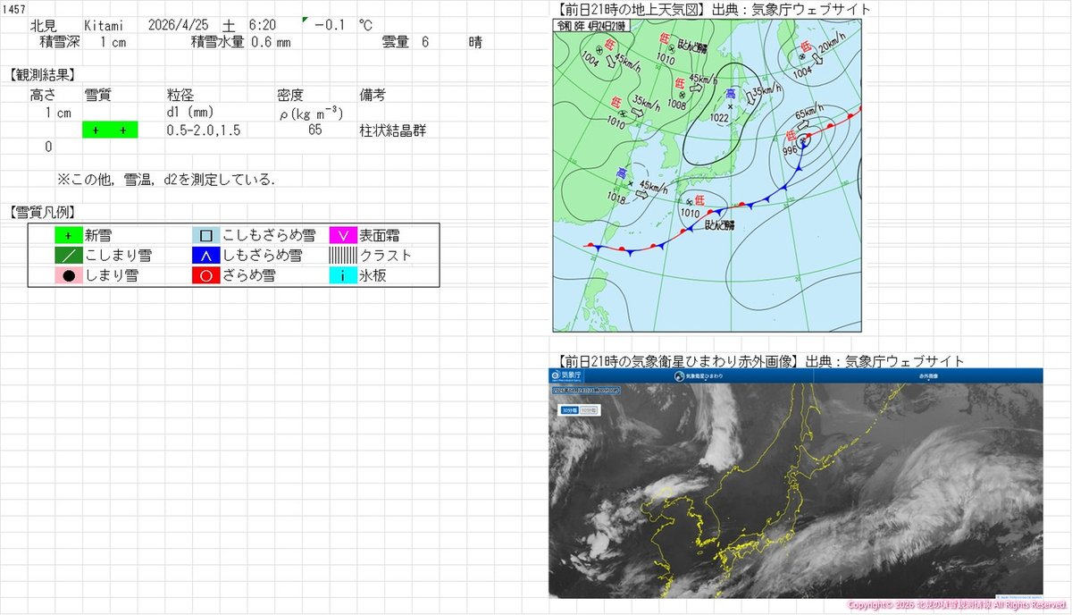
Task: Click the green snow-quality cell in the observation table
Action: pos(110,130)
